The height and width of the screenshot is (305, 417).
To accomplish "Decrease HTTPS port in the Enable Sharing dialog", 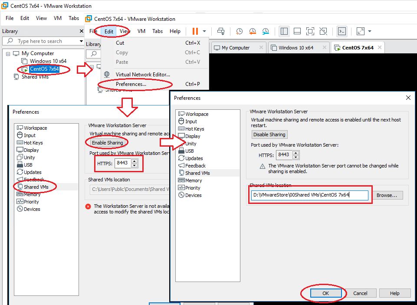I will [135, 165].
